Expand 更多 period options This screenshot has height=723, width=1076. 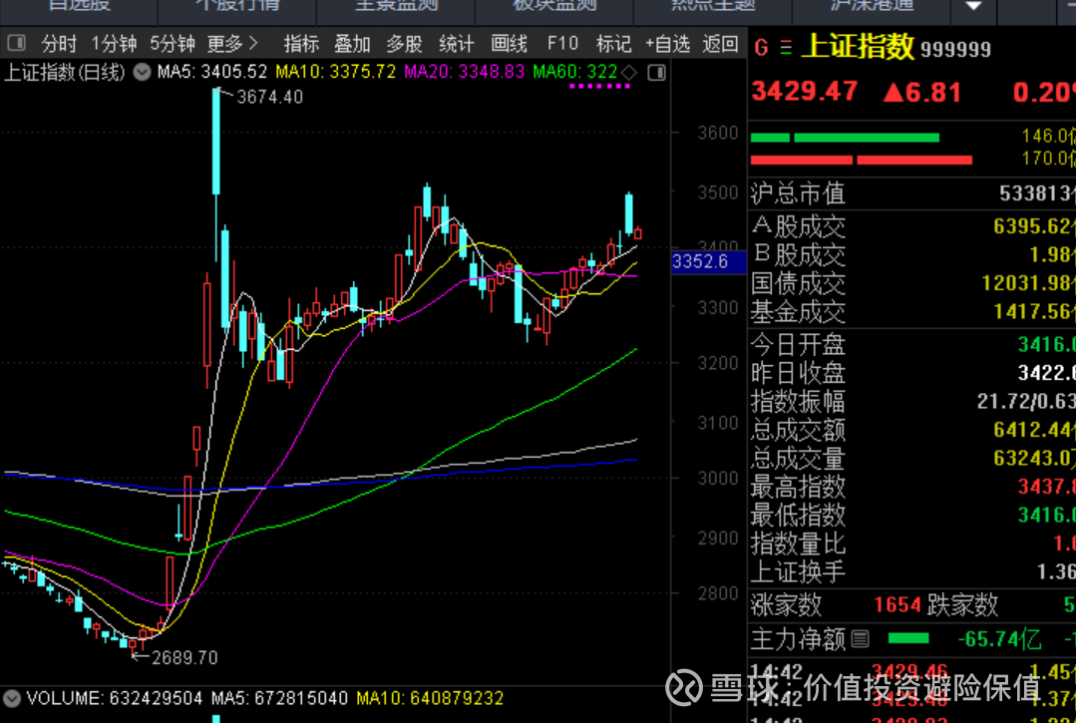[x=232, y=44]
